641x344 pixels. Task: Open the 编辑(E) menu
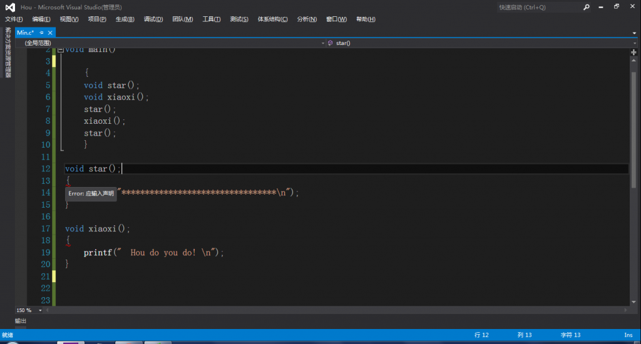tap(41, 19)
